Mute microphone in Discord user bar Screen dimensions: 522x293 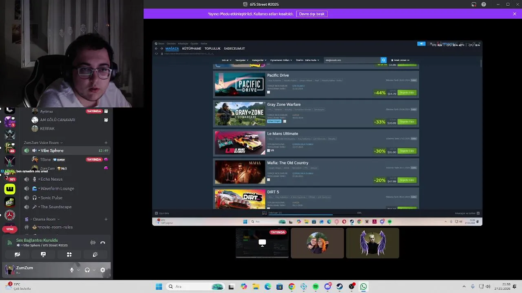[72, 270]
